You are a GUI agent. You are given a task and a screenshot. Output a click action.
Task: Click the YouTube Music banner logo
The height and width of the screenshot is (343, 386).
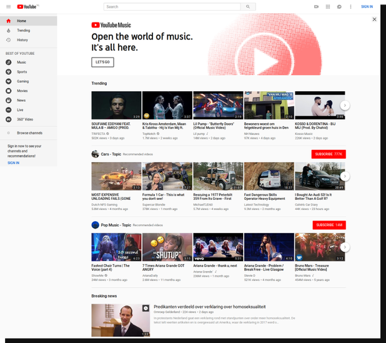(x=111, y=25)
